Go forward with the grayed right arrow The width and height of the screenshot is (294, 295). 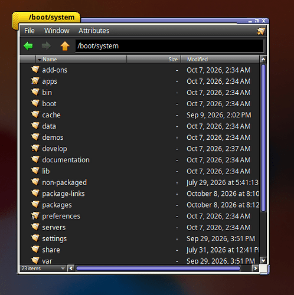click(x=46, y=46)
